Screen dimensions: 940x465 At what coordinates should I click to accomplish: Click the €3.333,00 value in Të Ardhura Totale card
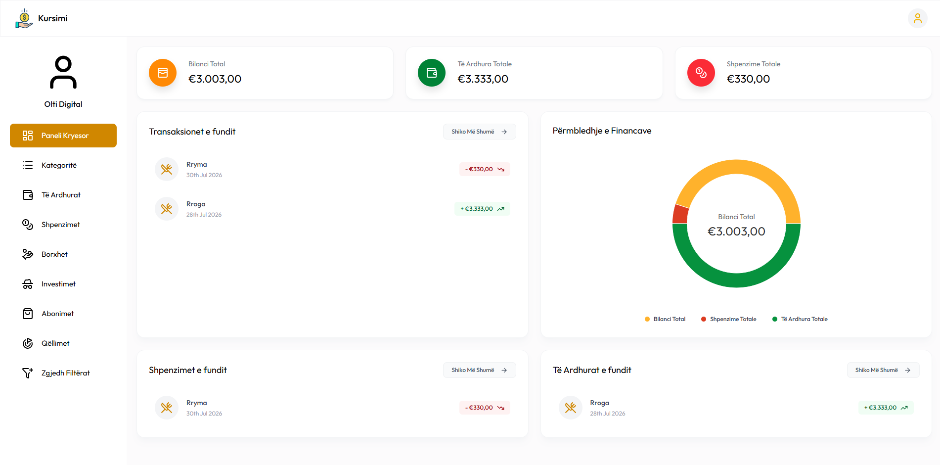coord(483,79)
